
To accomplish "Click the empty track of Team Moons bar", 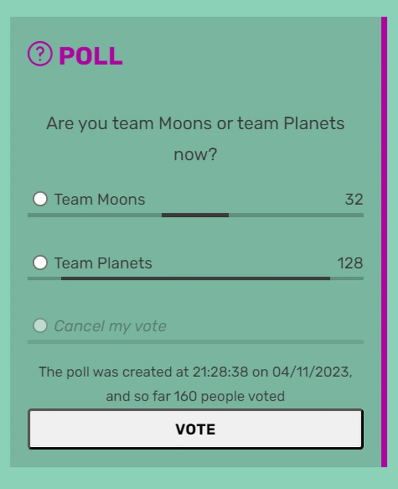I will 295,215.
